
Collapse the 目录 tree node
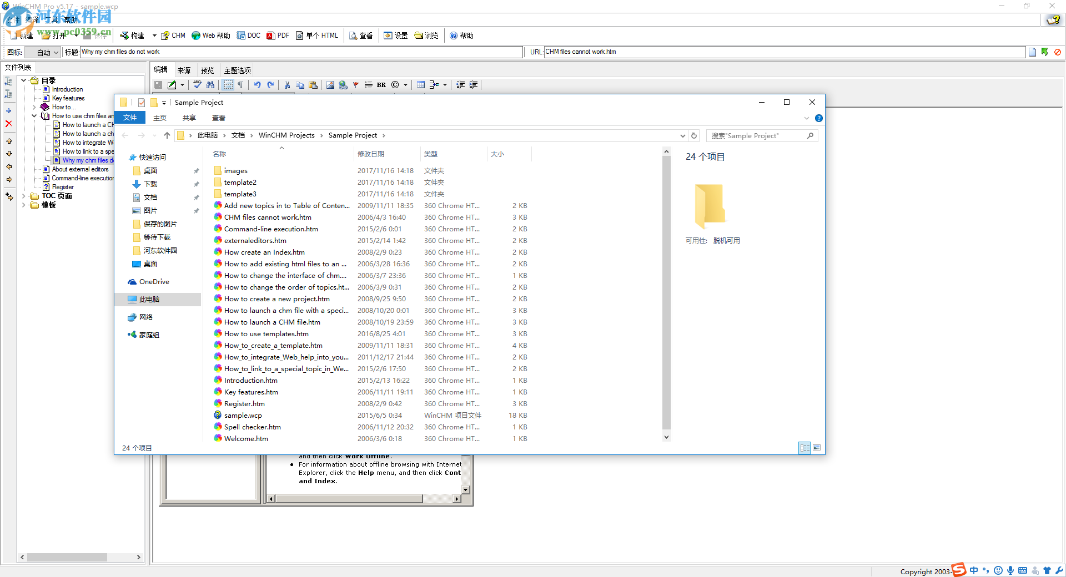pos(24,80)
